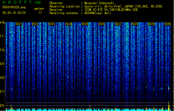Click the kHz axis unit label

2,22
